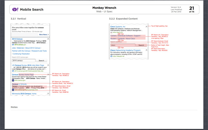Expand the US Census Bureau Jobs result
The height and width of the screenshot is (130, 208).
(48, 65)
